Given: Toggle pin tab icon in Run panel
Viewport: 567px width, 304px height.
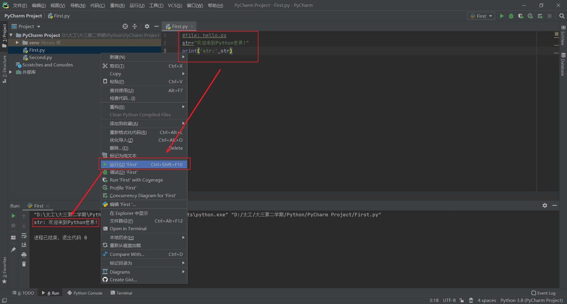Looking at the screenshot, I should (x=13, y=250).
